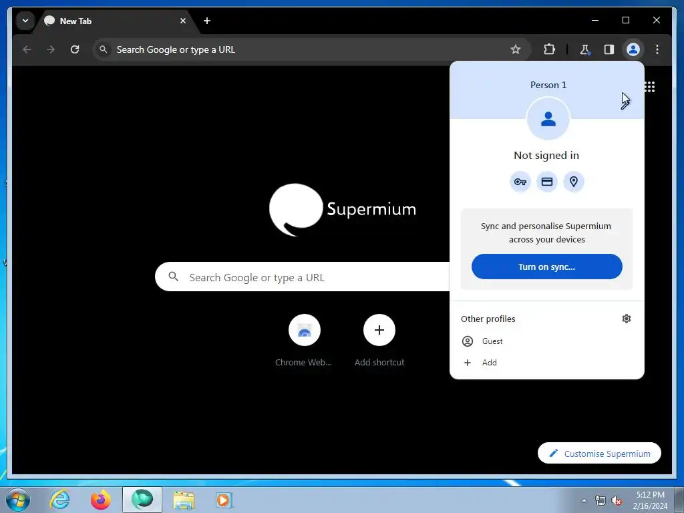Screen dimensions: 684x513
Task: Select the New Tab tab
Action: 116,21
